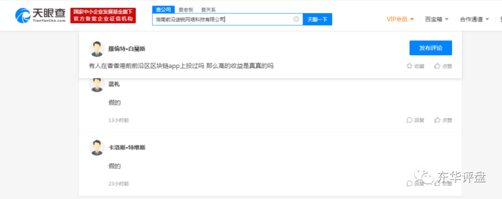Screen dimensions: 502x199
Task: Click 卡洛斯•特维斯's reply text 假的
Action: point(114,166)
